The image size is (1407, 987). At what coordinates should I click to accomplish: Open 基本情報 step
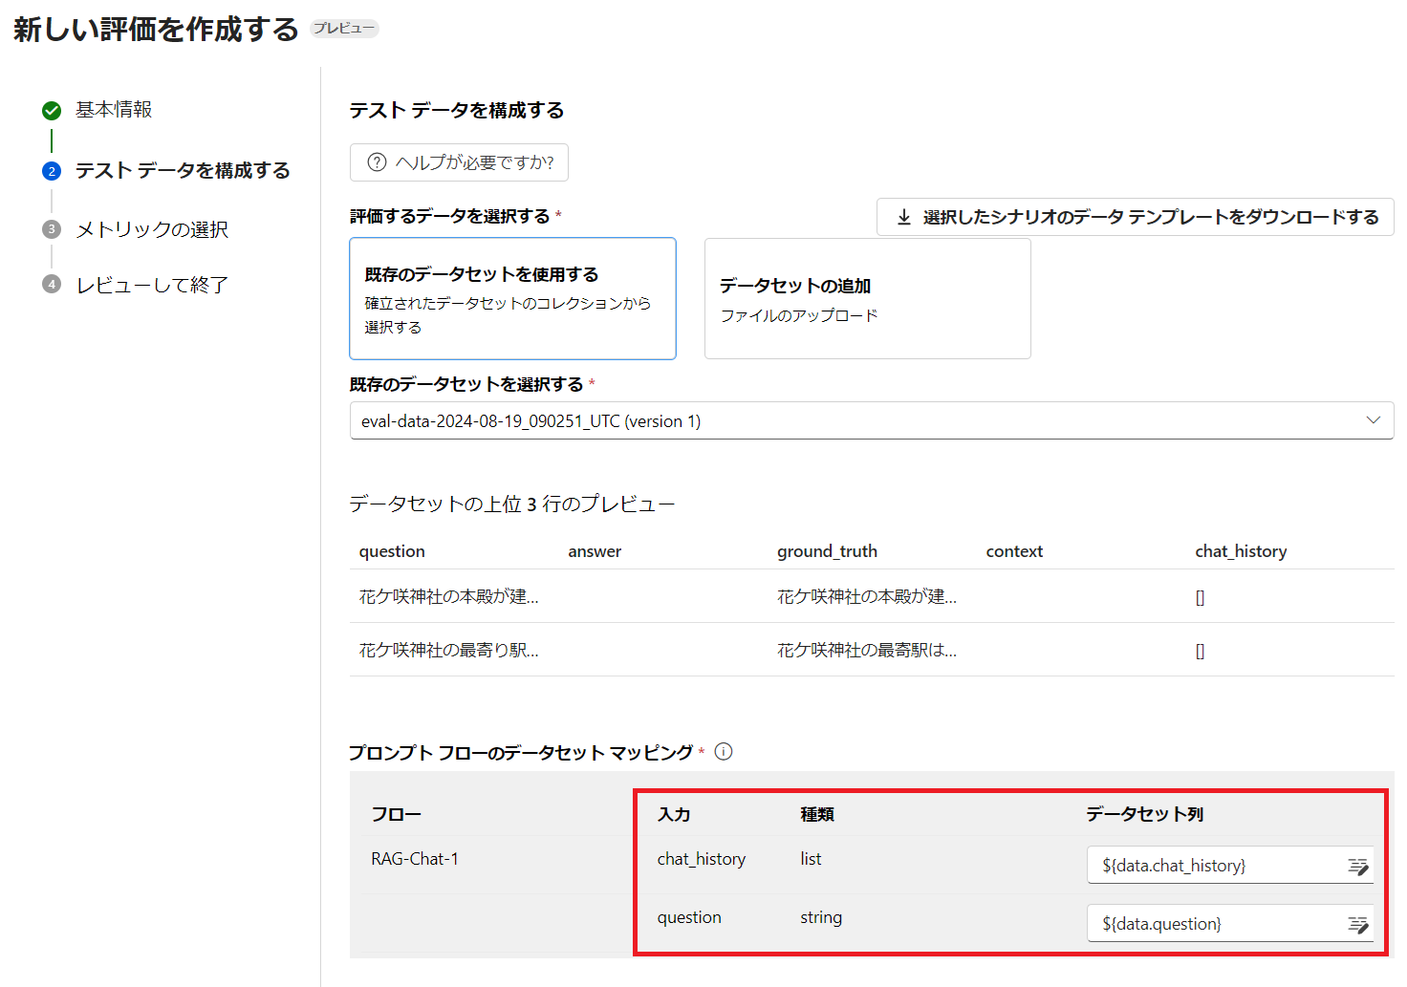114,110
